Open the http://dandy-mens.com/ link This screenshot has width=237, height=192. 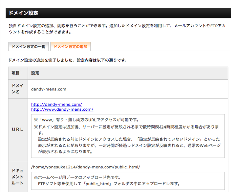57,104
